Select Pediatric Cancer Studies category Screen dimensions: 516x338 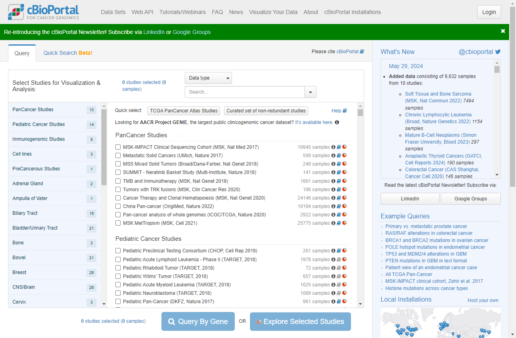click(54, 124)
